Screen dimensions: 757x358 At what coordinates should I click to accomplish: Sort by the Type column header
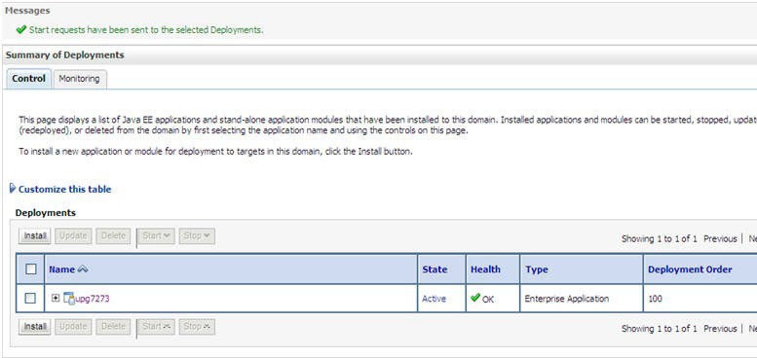coord(537,269)
